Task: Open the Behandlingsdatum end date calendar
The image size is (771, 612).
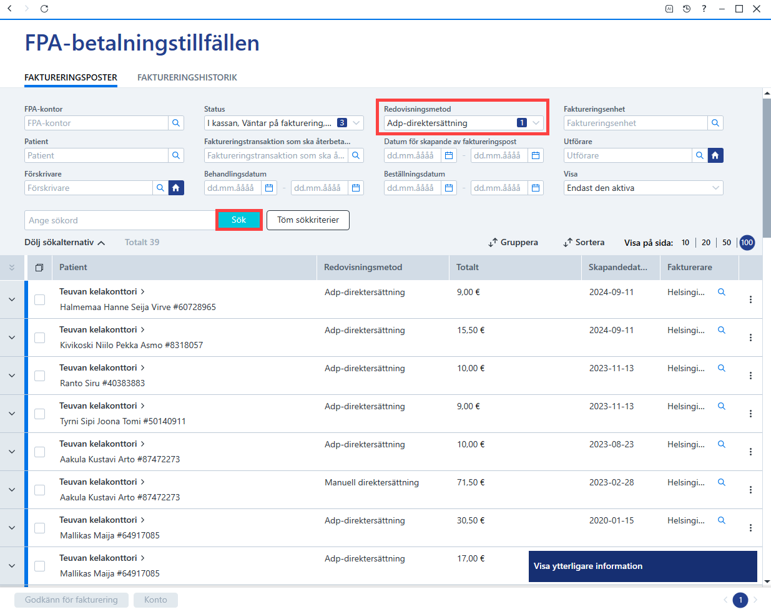Action: 356,188
